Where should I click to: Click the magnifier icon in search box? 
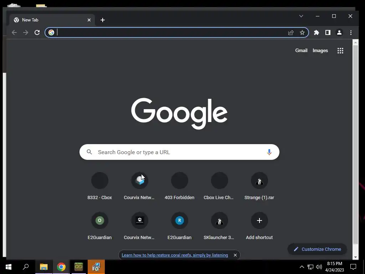click(89, 152)
